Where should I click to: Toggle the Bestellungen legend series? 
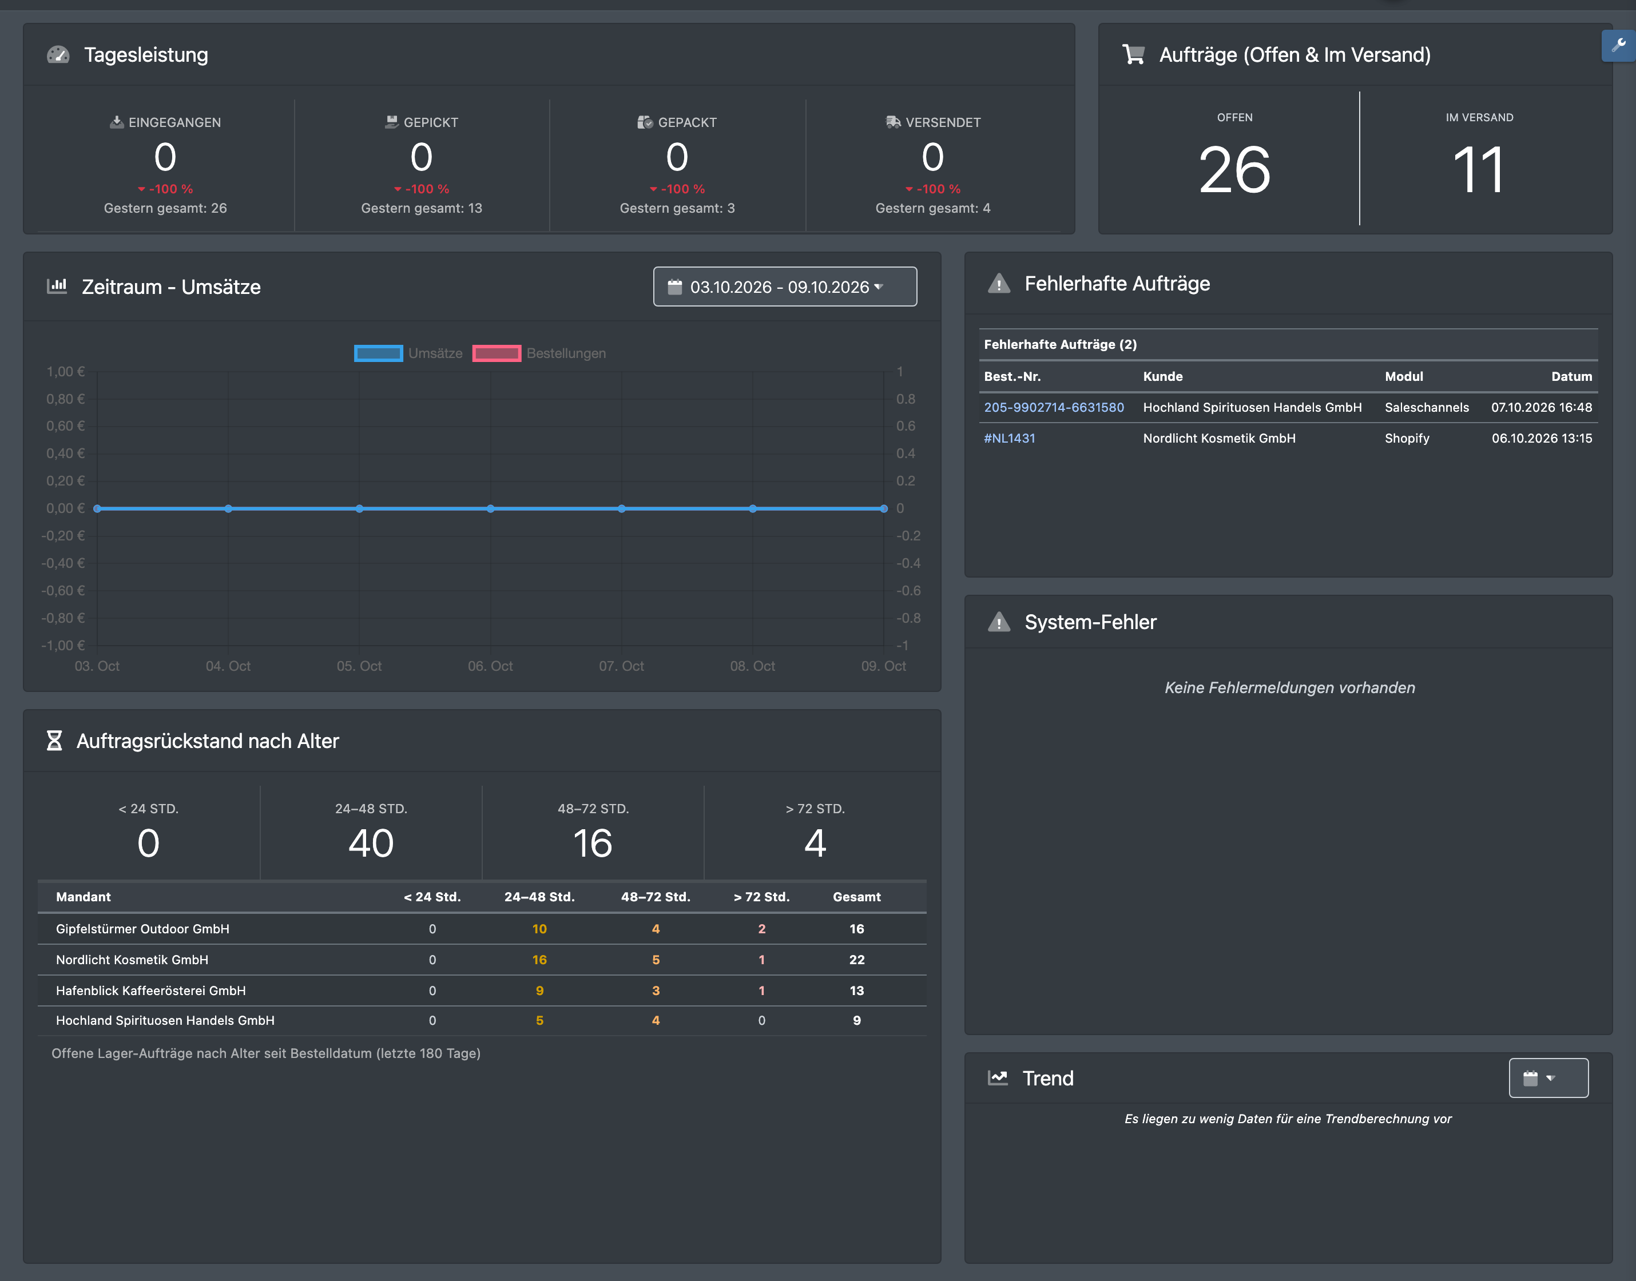(539, 353)
